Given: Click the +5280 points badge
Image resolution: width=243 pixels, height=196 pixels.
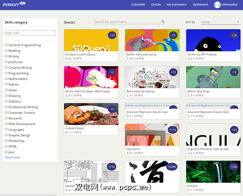Looking at the screenshot, I should (172, 167).
